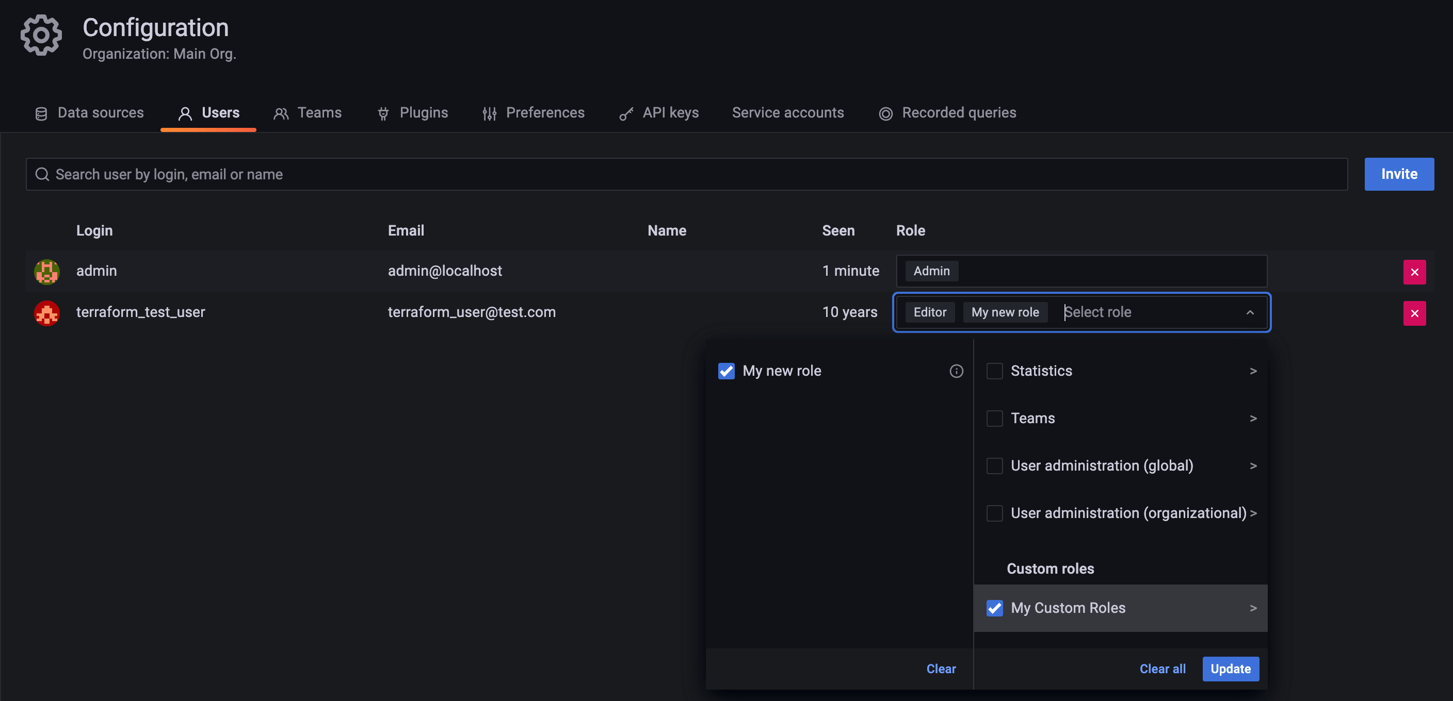
Task: Click the Data sources database icon
Action: tap(41, 113)
